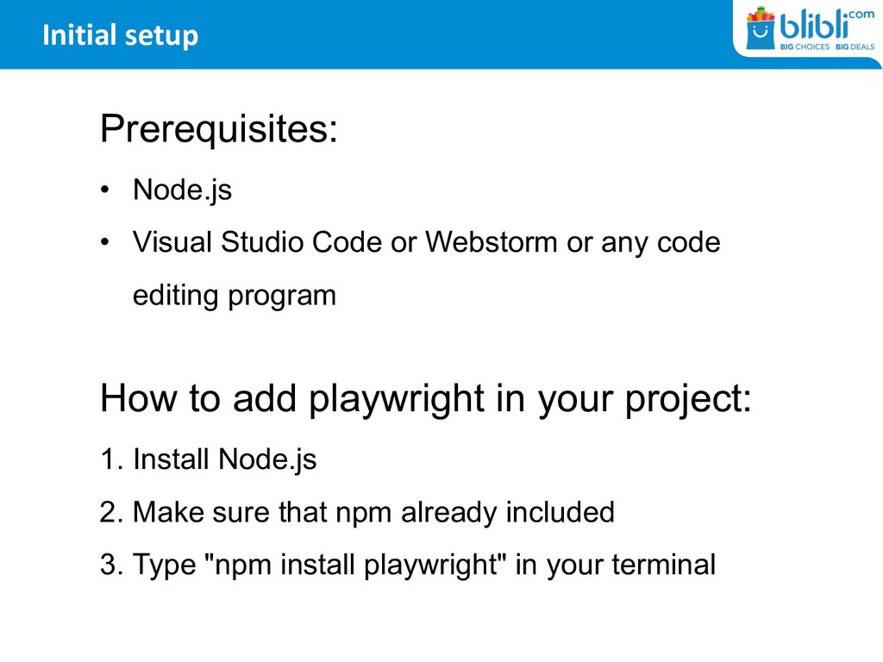
Task: Click the blibli.com logo
Action: pyautogui.click(x=810, y=28)
